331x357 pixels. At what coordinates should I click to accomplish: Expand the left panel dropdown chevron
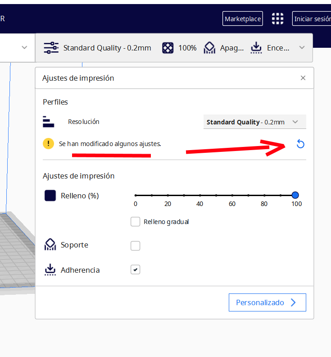tap(24, 48)
